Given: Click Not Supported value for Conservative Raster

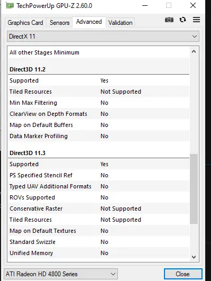Looking at the screenshot, I should 121,209.
